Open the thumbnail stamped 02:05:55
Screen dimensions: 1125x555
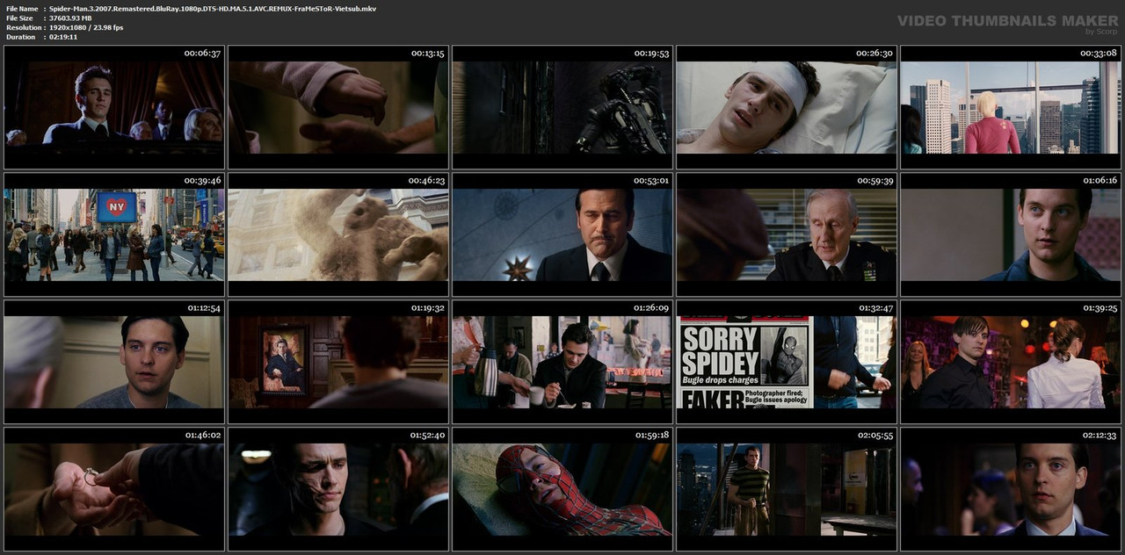click(x=787, y=489)
